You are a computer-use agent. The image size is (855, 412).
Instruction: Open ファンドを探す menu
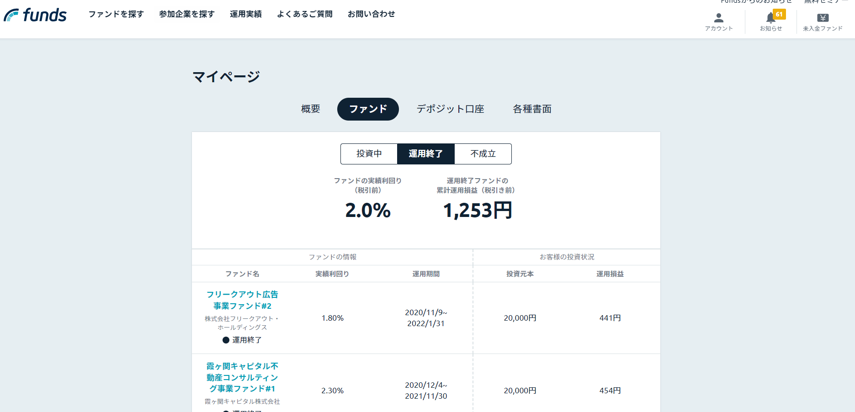[116, 14]
